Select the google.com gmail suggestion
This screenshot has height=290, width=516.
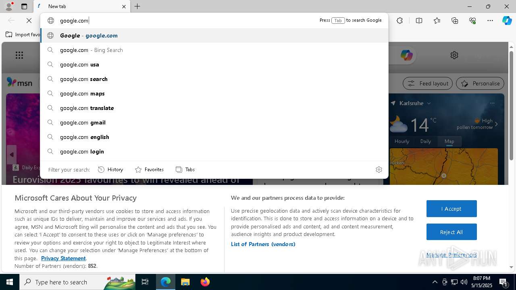pos(214,122)
